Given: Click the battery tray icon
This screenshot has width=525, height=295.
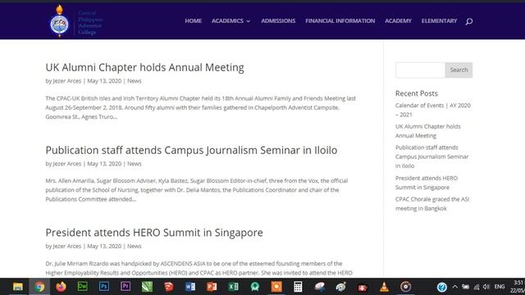Looking at the screenshot, I should click(465, 287).
